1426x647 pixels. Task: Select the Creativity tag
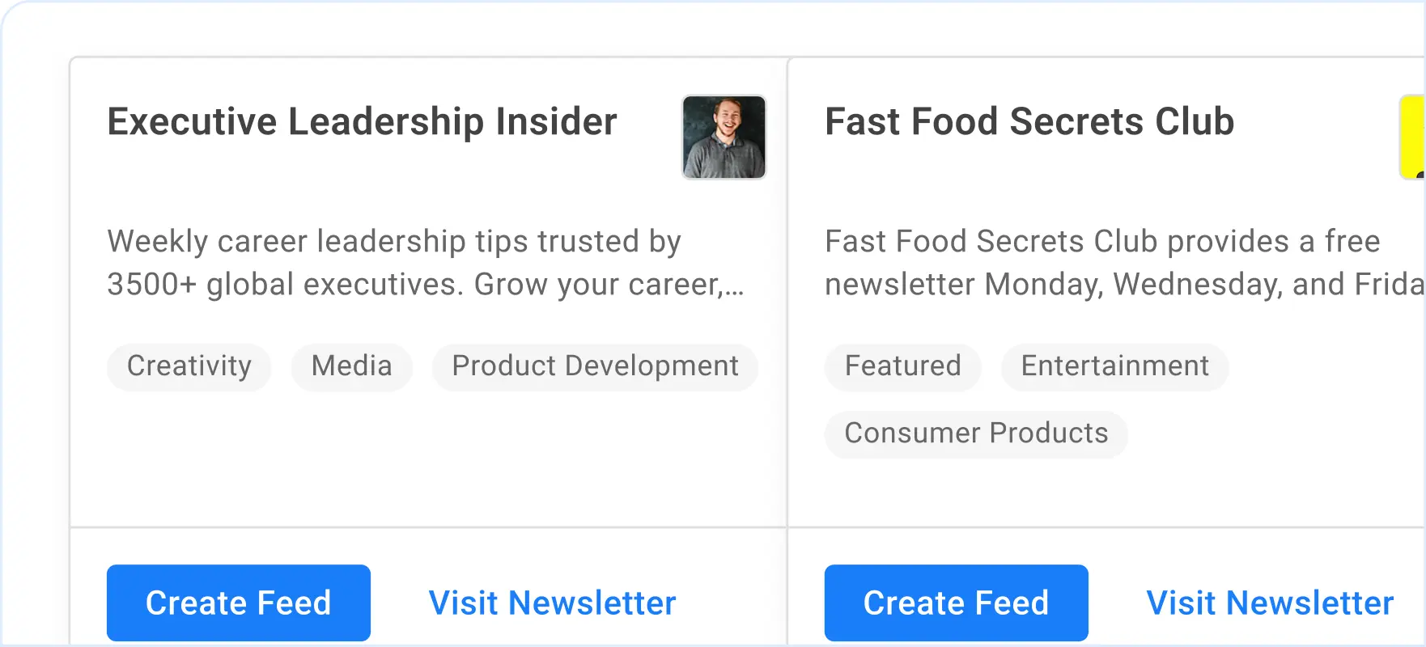pyautogui.click(x=189, y=366)
